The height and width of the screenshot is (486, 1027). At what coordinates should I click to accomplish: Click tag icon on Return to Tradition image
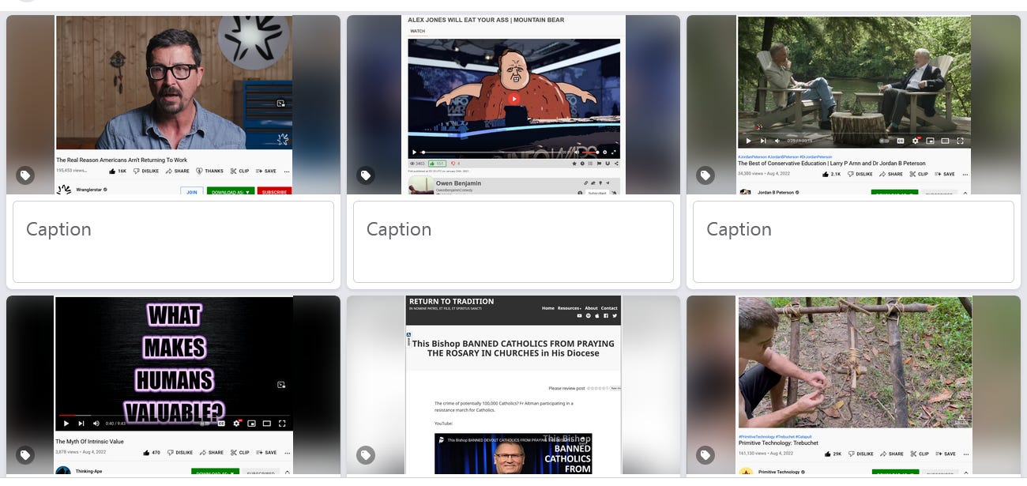point(365,455)
